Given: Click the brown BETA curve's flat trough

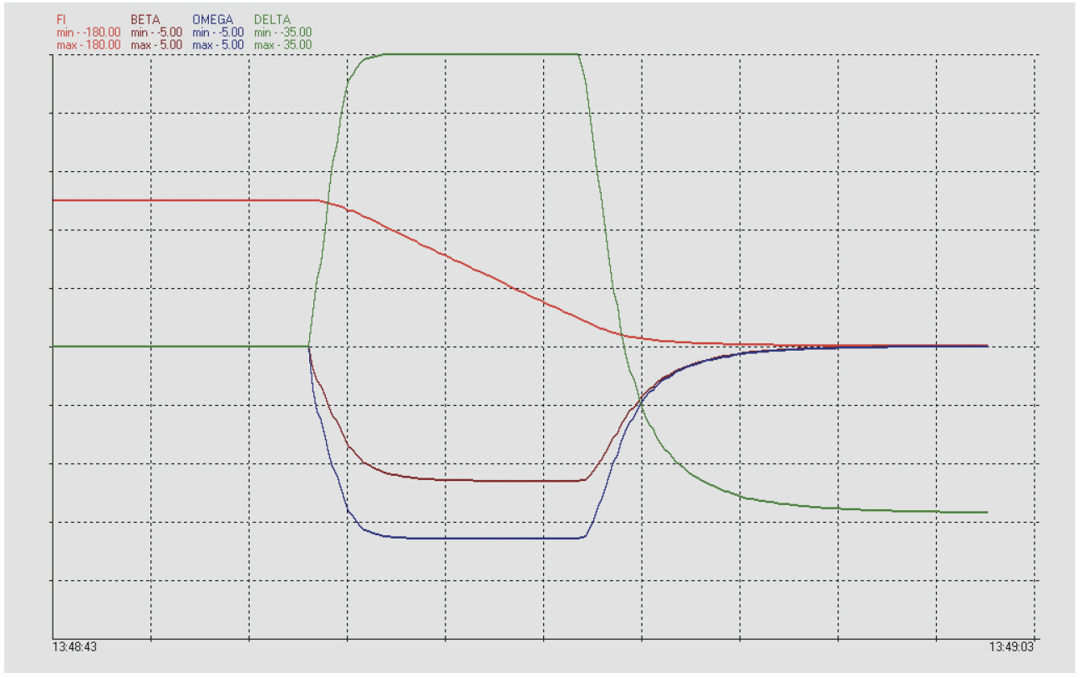Looking at the screenshot, I should click(501, 481).
